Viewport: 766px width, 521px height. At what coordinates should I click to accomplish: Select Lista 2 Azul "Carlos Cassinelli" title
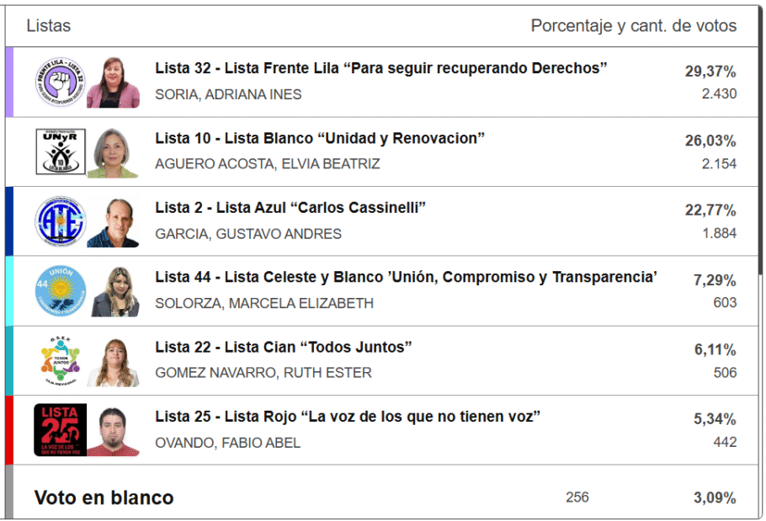290,208
